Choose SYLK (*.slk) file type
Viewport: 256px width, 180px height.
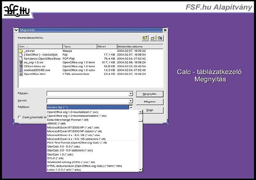tap(55, 158)
